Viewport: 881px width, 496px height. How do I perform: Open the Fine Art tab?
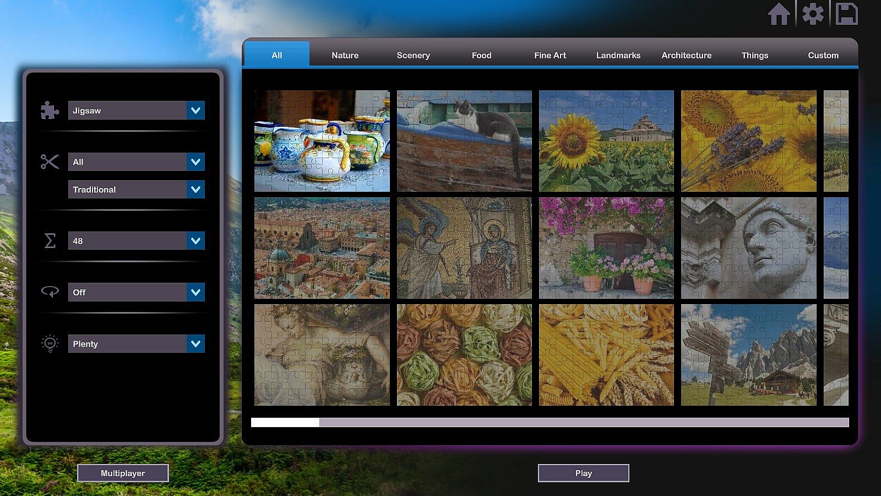point(550,55)
